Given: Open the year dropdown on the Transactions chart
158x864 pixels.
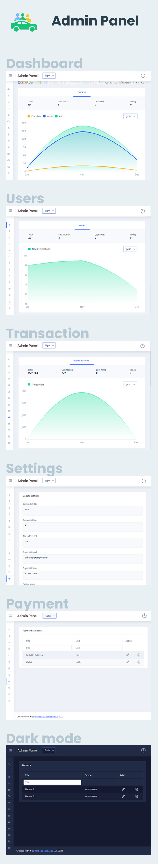Looking at the screenshot, I should pos(130,384).
